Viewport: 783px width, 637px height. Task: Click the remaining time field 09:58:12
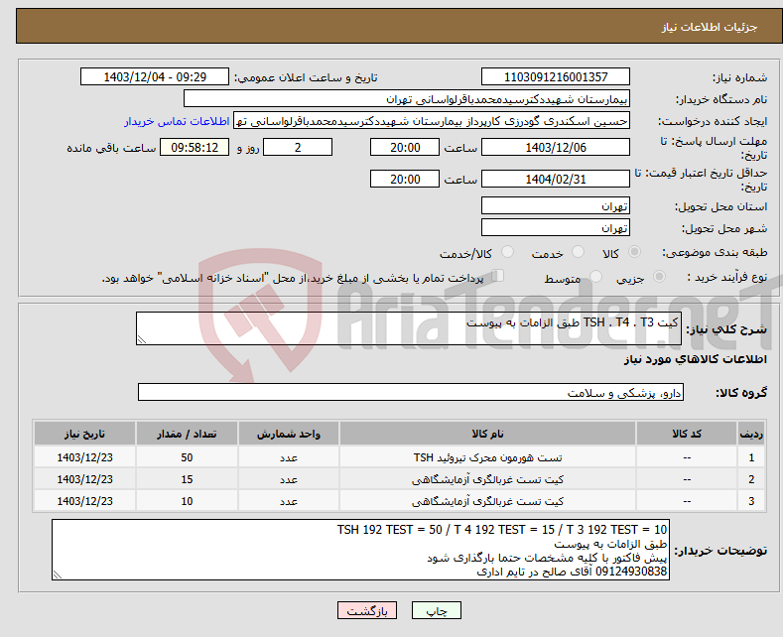195,147
